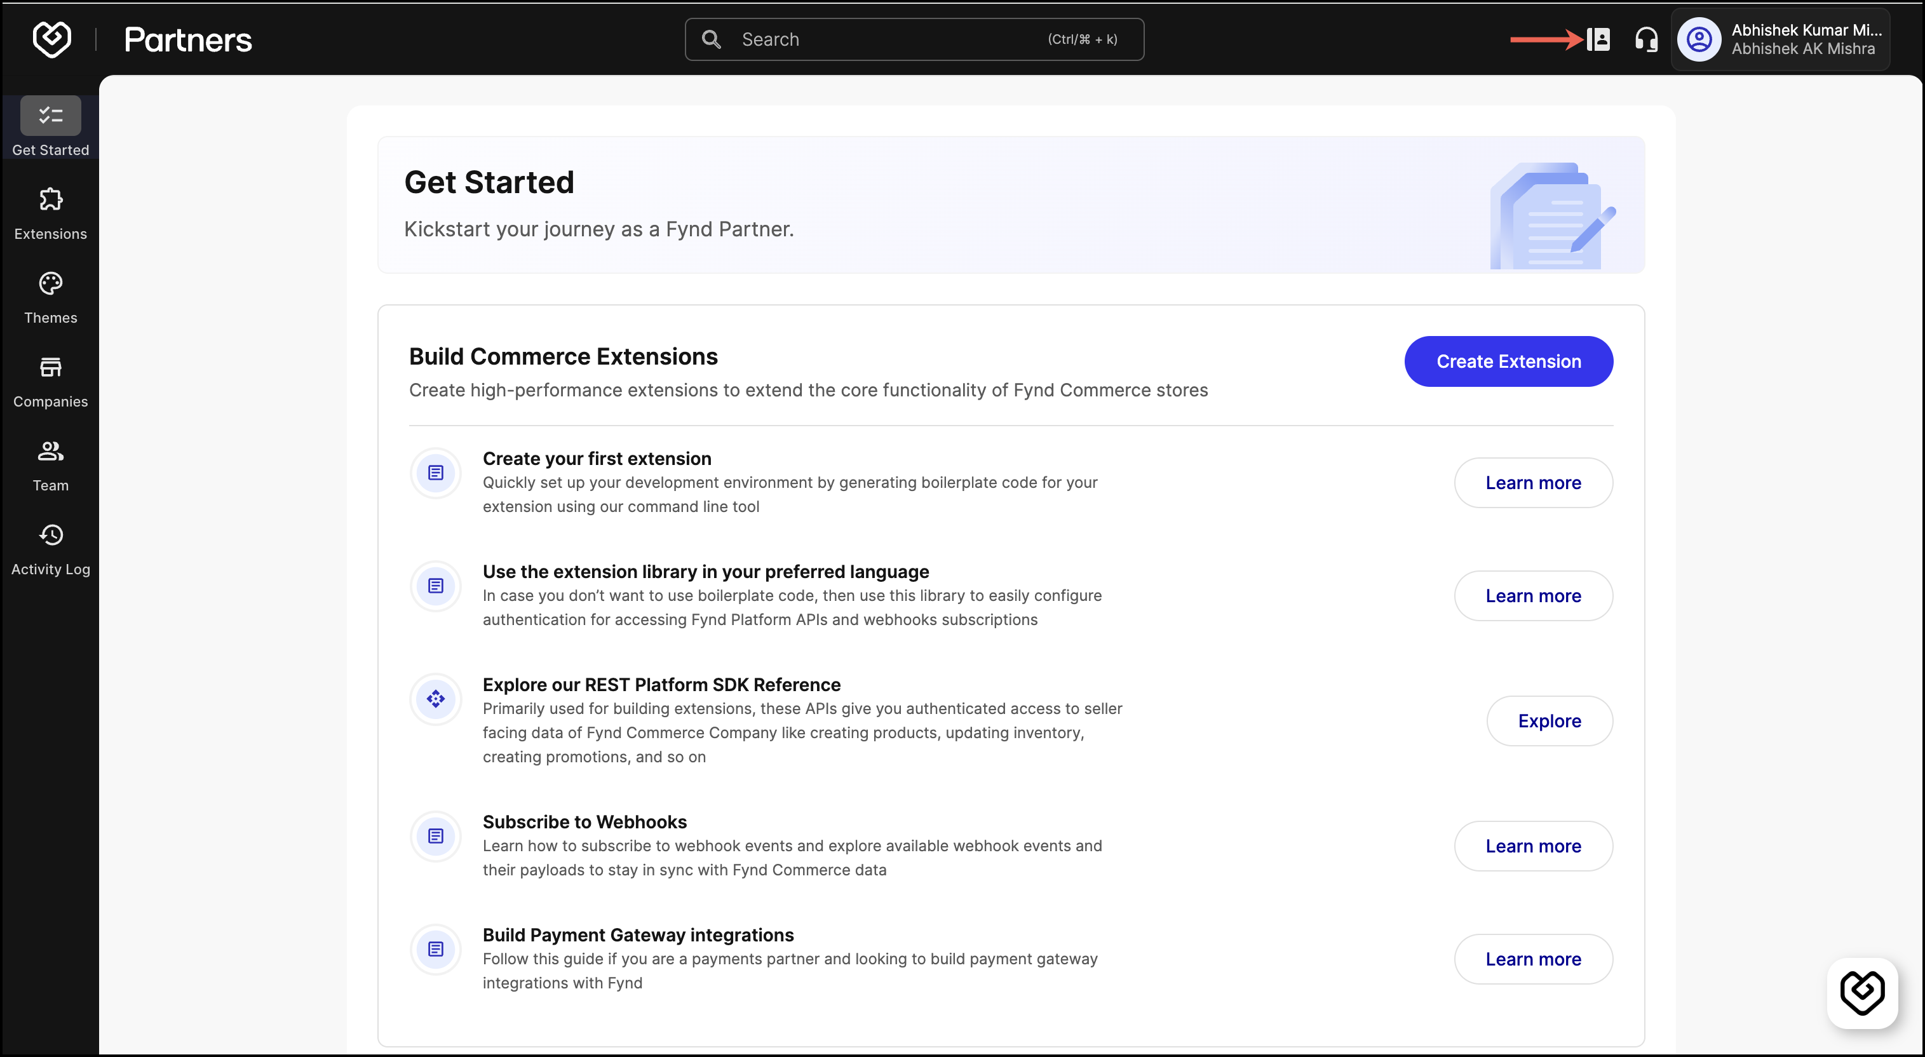Screen dimensions: 1925x1057
Task: Click the Partners title in header
Action: click(x=188, y=39)
